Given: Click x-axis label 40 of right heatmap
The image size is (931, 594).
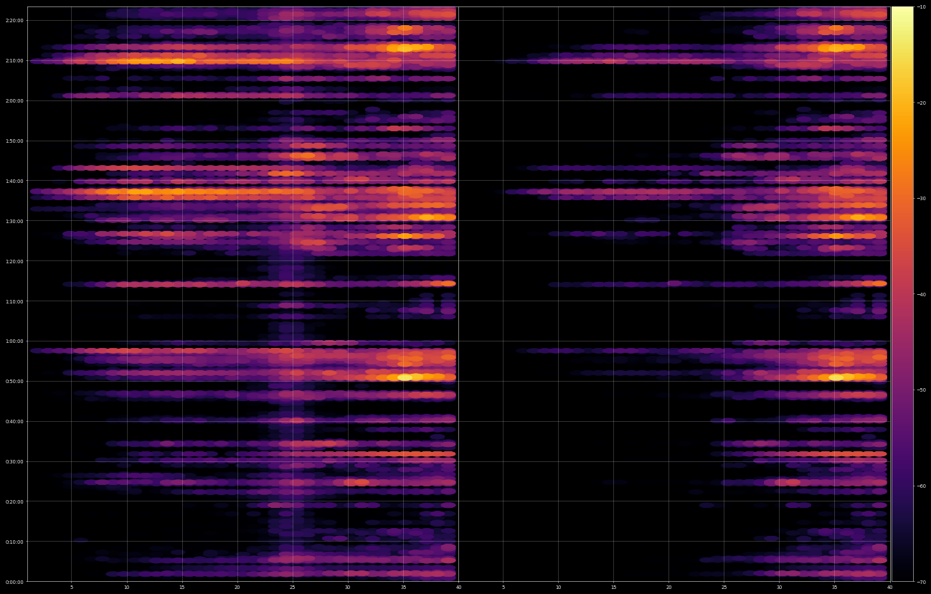Looking at the screenshot, I should pyautogui.click(x=890, y=588).
